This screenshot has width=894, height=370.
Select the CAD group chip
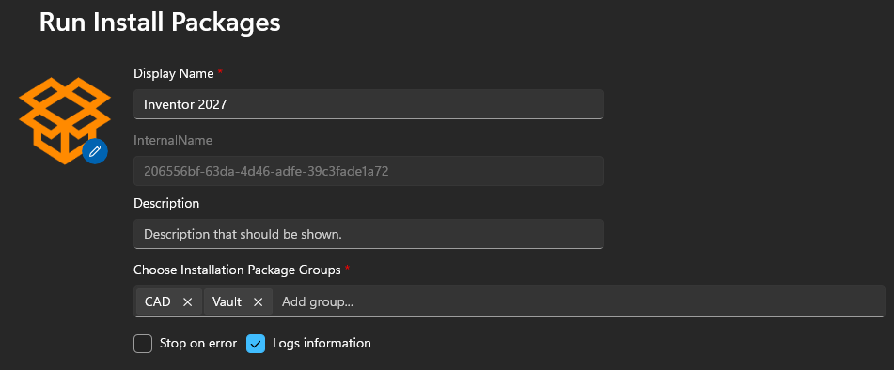[x=169, y=301]
